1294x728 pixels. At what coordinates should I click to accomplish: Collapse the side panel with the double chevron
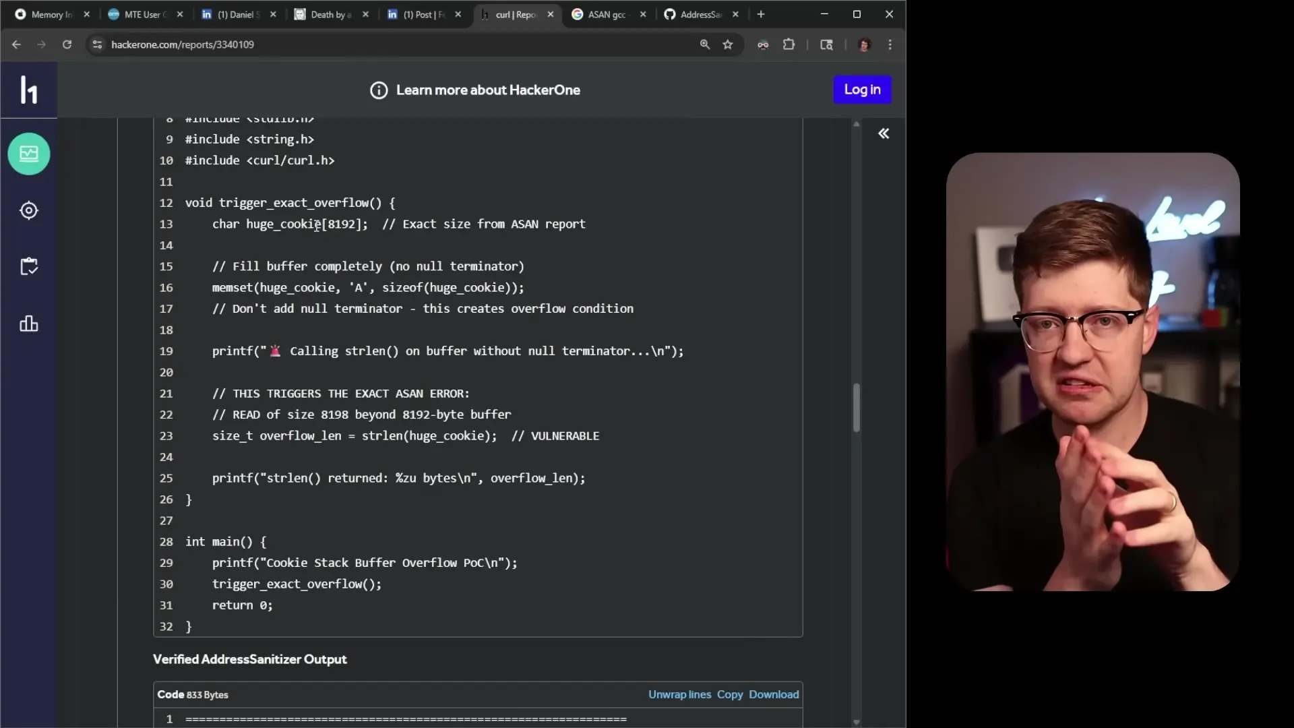pos(883,133)
